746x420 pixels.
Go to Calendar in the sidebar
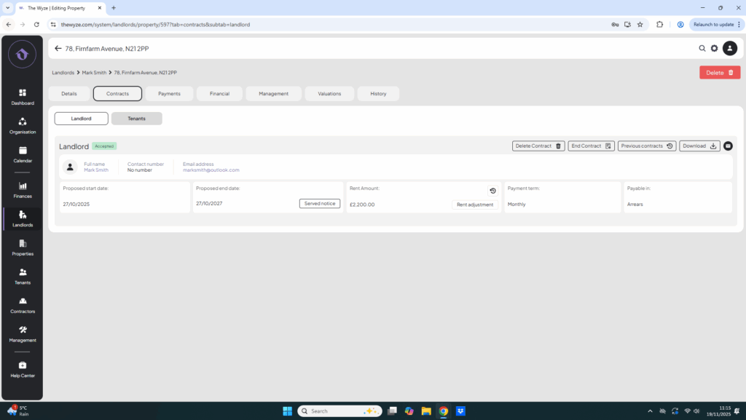pyautogui.click(x=22, y=154)
